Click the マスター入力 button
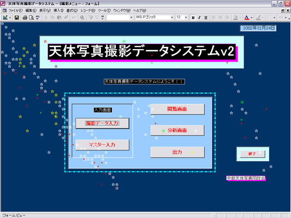The height and width of the screenshot is (218, 291). tap(102, 145)
